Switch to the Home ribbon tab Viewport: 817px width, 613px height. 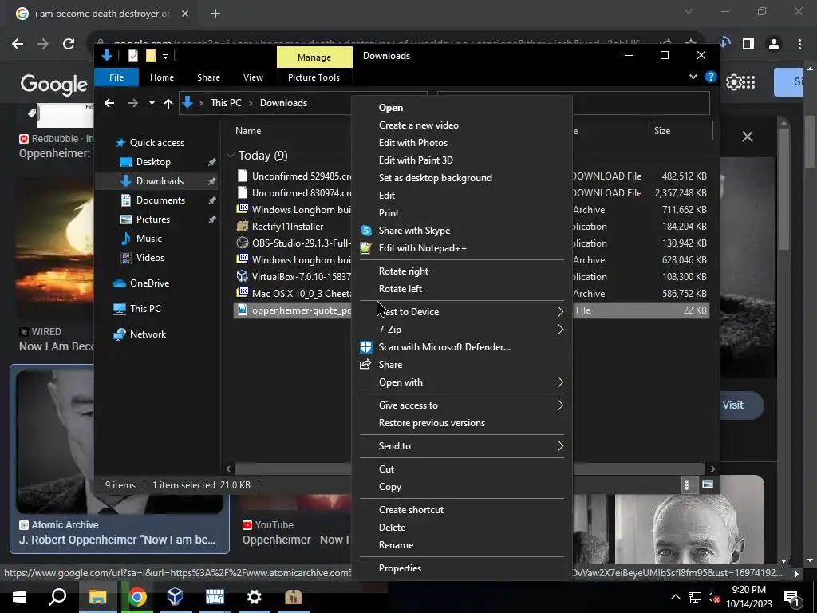162,77
